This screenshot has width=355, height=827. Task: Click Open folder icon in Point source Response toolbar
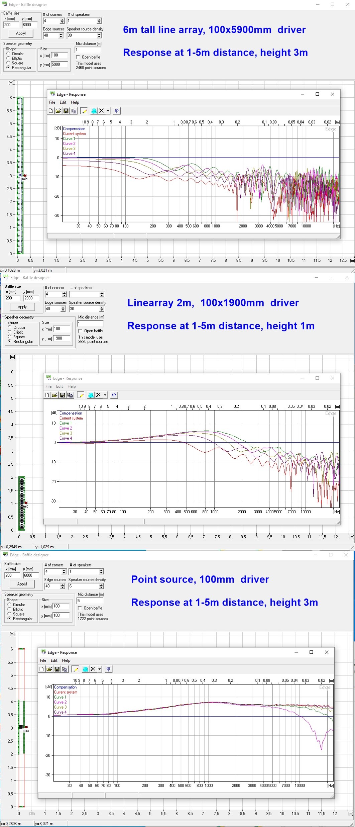(x=49, y=669)
